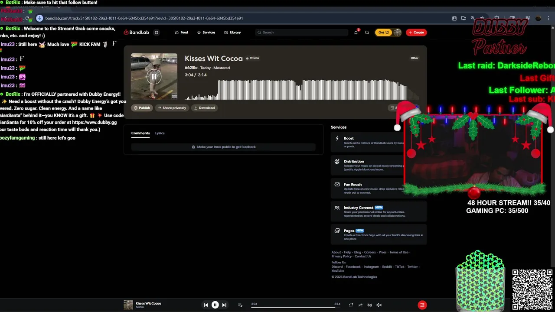Seek within the track waveform

[x=302, y=89]
